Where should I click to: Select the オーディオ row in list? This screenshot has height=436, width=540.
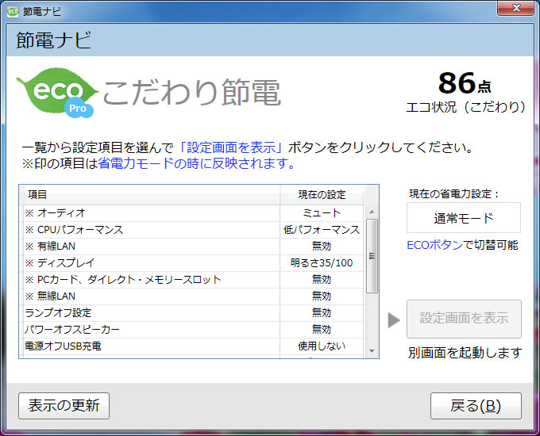tap(151, 213)
